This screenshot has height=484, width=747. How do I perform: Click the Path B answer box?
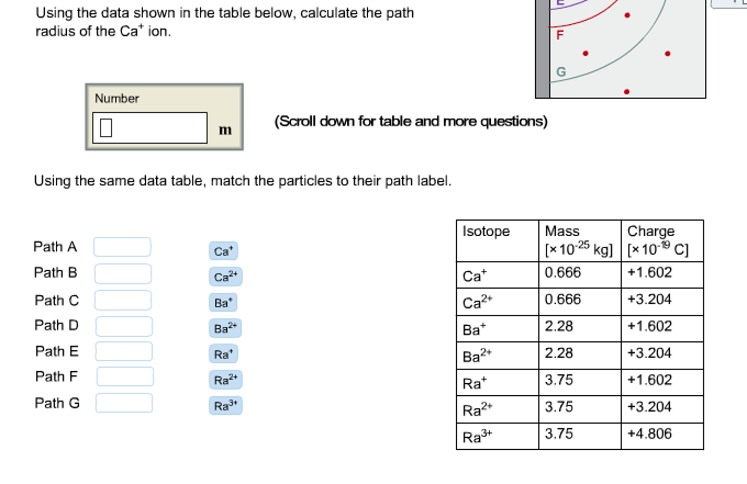coord(122,274)
